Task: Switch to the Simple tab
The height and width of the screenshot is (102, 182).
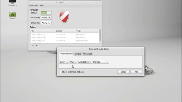Action: tap(78, 54)
